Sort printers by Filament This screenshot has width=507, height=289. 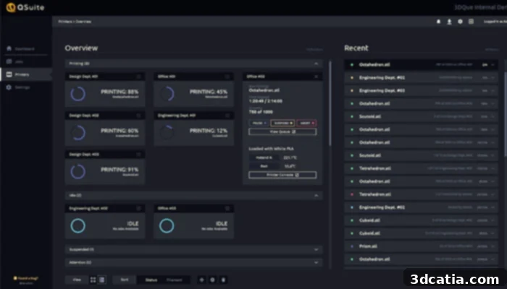tap(175, 280)
